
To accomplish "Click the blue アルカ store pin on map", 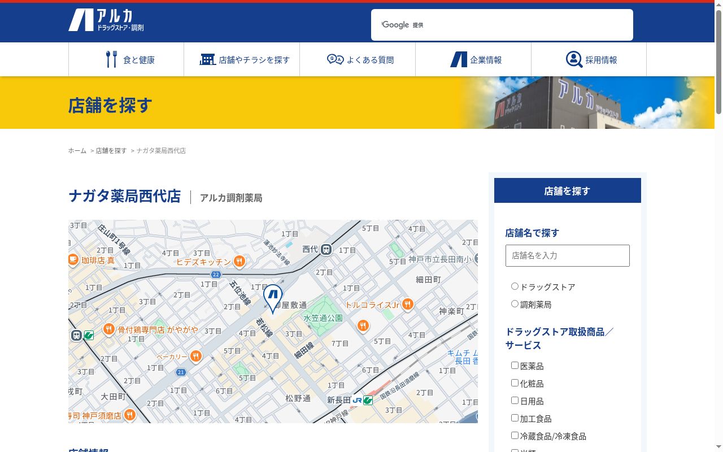I will pyautogui.click(x=273, y=298).
